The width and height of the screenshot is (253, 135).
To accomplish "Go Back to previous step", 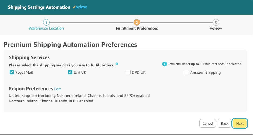I will [224, 123].
